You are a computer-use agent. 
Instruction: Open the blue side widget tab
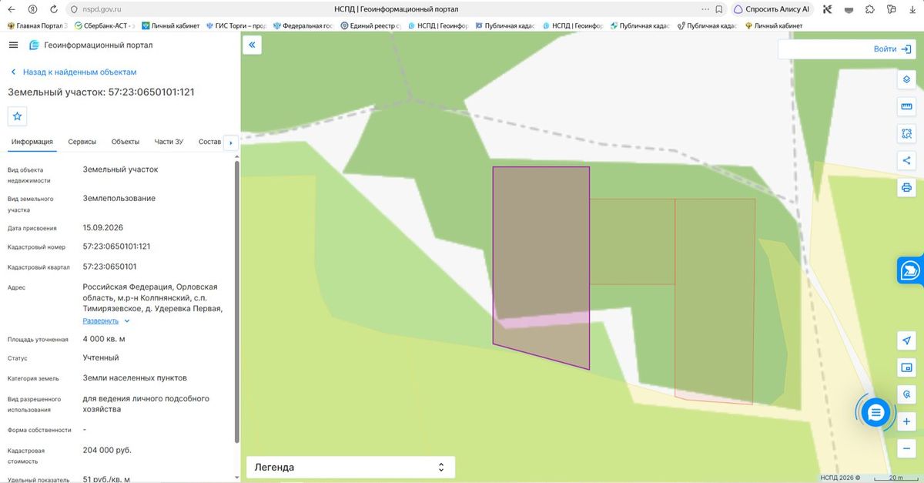click(911, 270)
